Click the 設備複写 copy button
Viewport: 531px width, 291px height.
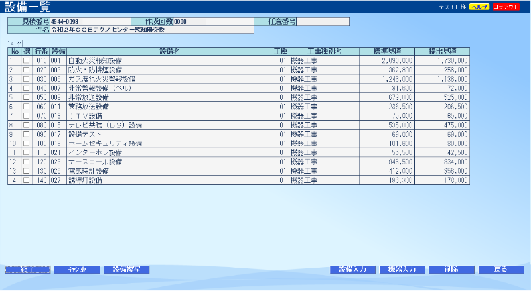(x=126, y=270)
